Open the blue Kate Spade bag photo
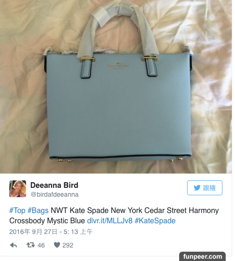Viewport: 235px width, 261px height. [x=116, y=87]
